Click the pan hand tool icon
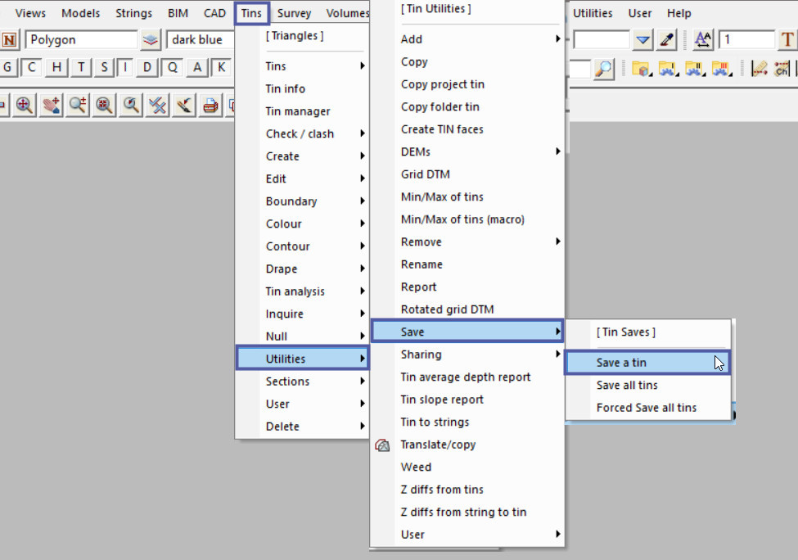Image resolution: width=798 pixels, height=560 pixels. [x=51, y=105]
